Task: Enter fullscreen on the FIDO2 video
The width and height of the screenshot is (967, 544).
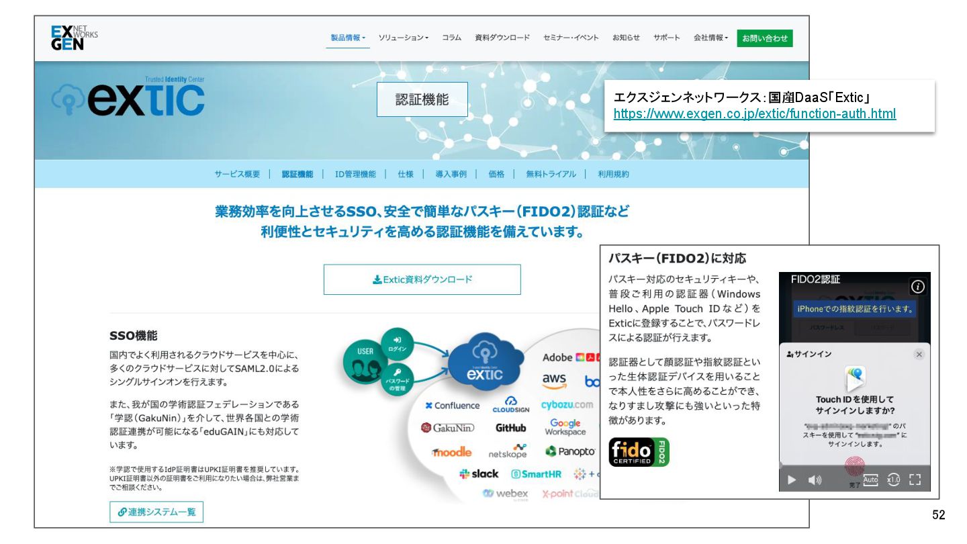Action: point(915,480)
